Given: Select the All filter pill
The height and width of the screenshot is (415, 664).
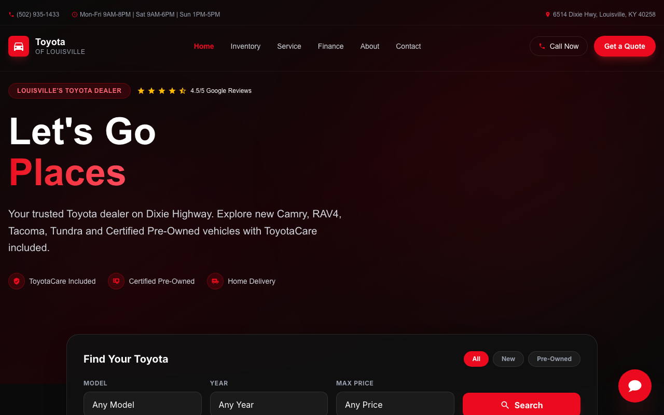Looking at the screenshot, I should click(x=476, y=359).
